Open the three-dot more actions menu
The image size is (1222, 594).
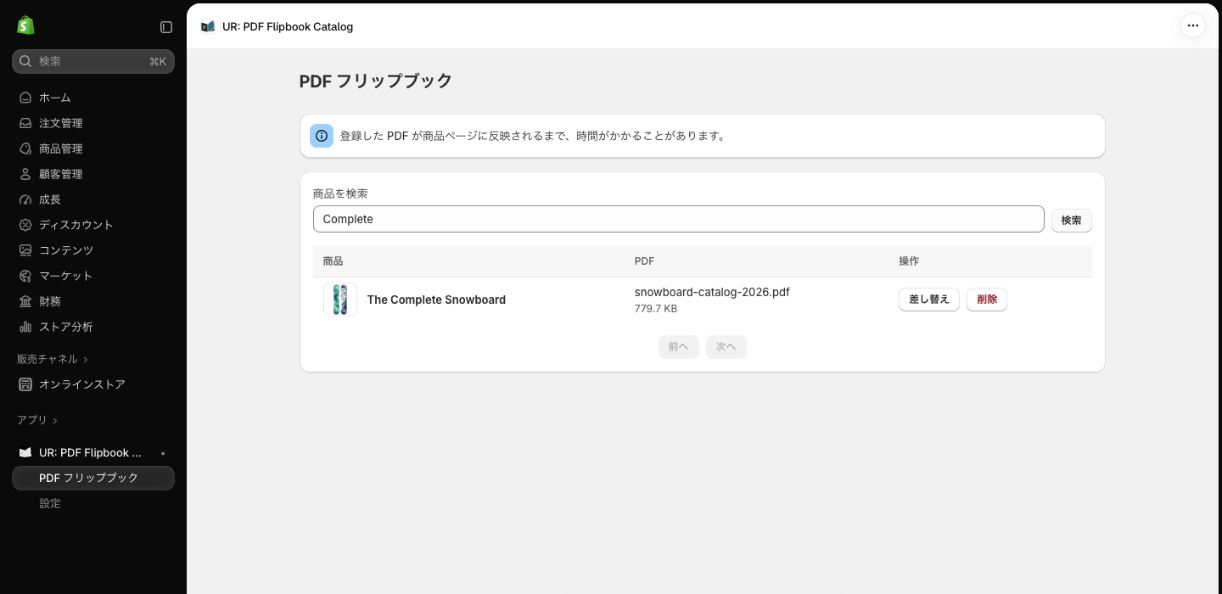tap(1193, 25)
